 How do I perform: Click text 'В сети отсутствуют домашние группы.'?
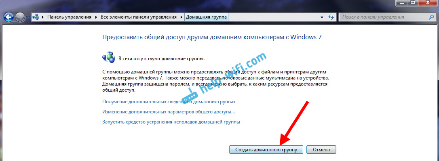point(162,59)
